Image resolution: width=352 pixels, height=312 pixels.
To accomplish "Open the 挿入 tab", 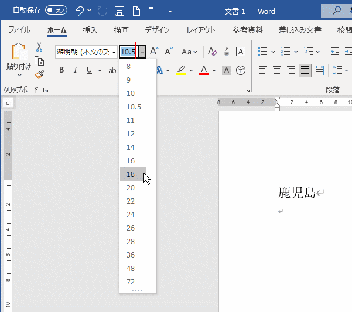I will click(90, 30).
